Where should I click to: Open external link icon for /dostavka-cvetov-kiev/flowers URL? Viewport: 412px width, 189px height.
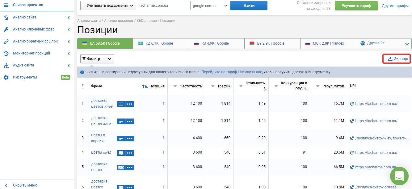352,138
